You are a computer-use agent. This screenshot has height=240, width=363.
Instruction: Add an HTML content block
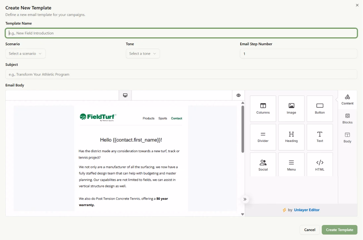tap(320, 164)
